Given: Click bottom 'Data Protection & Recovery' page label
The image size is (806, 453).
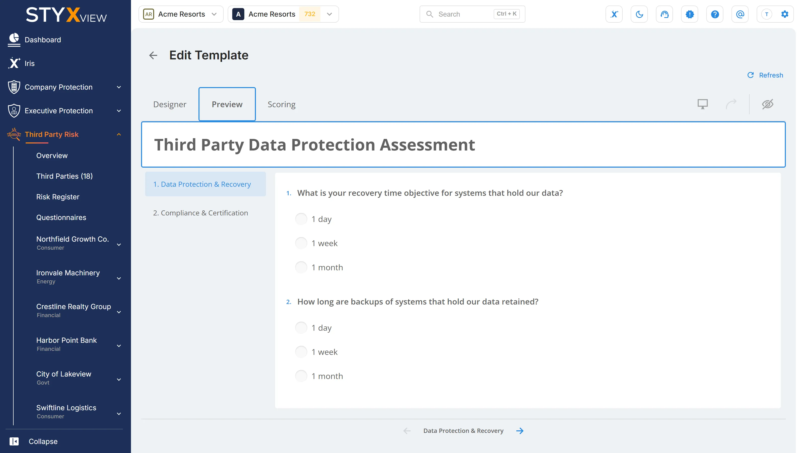Looking at the screenshot, I should tap(463, 431).
